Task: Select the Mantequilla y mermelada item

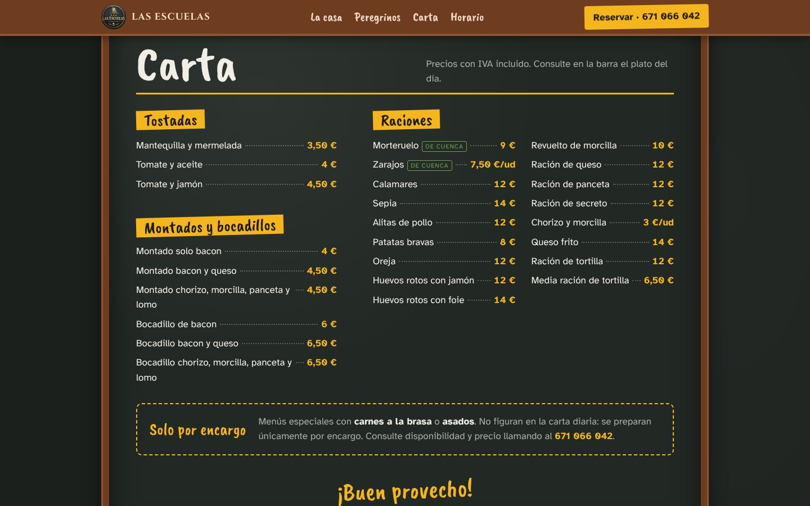Action: (x=236, y=145)
